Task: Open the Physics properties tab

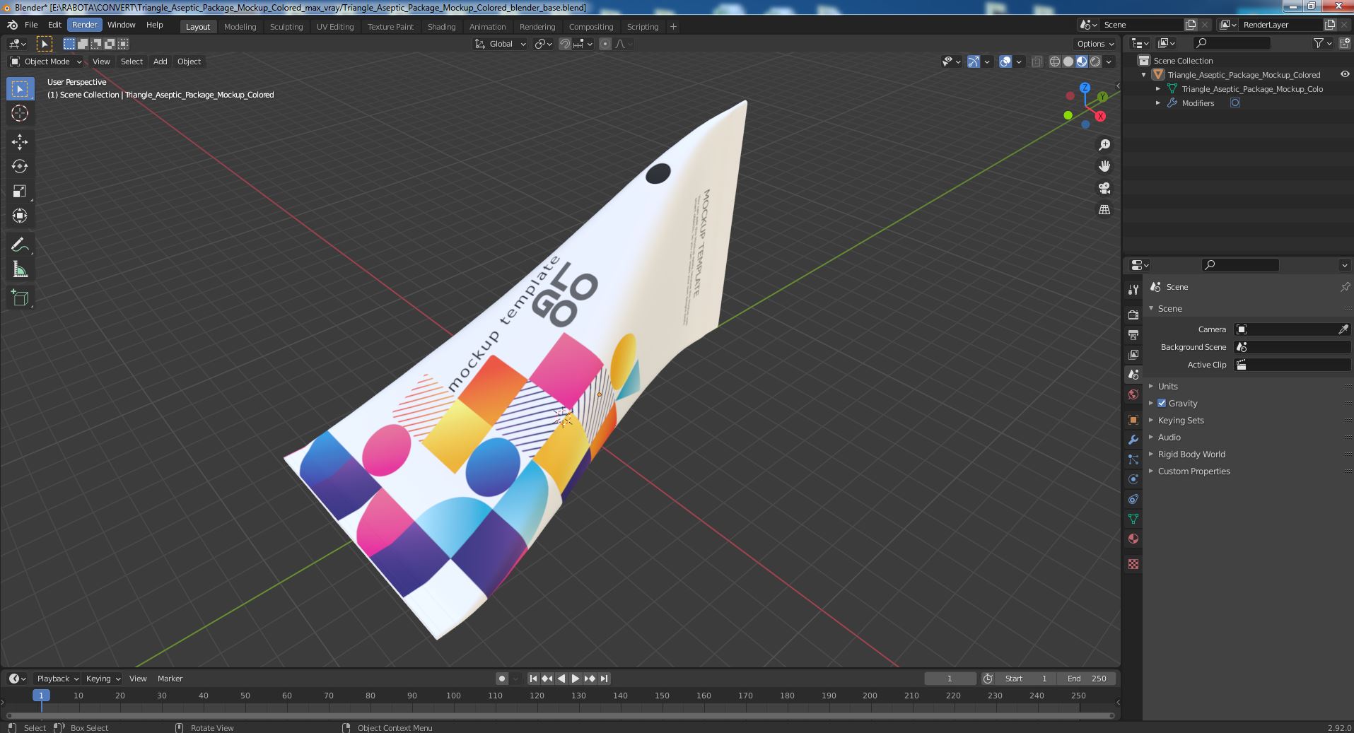Action: click(x=1133, y=479)
